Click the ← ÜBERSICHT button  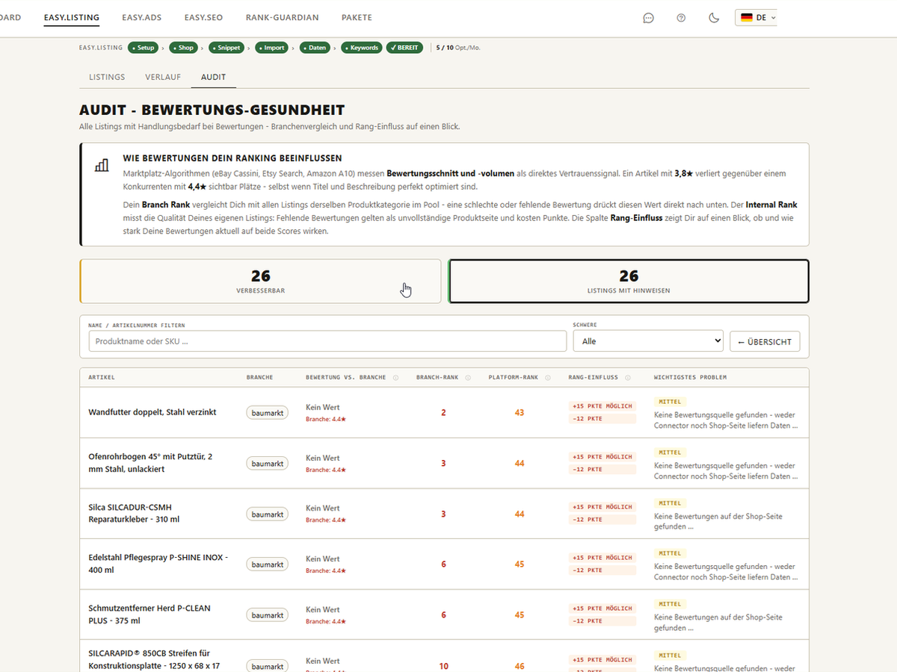[x=765, y=341]
